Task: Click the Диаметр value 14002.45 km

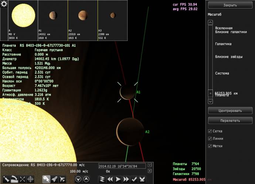Action: pyautogui.click(x=57, y=59)
